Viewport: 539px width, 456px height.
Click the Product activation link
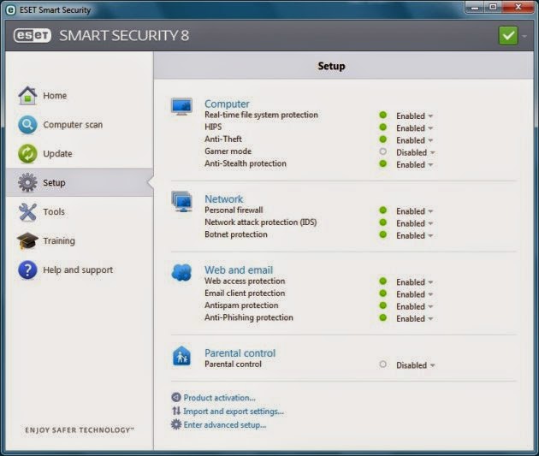219,398
